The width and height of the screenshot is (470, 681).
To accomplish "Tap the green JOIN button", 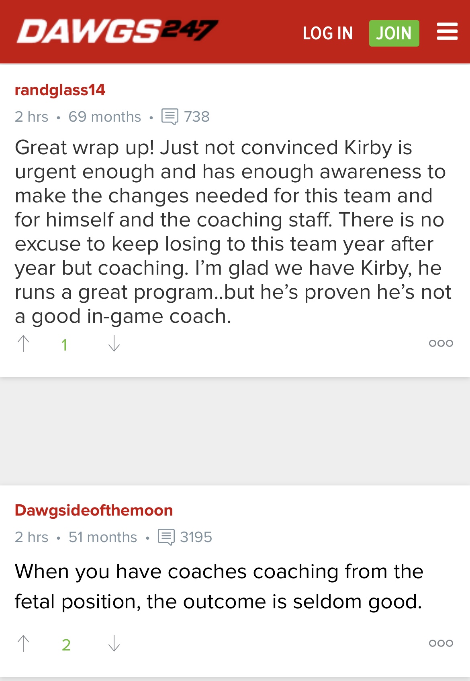I will [x=394, y=33].
